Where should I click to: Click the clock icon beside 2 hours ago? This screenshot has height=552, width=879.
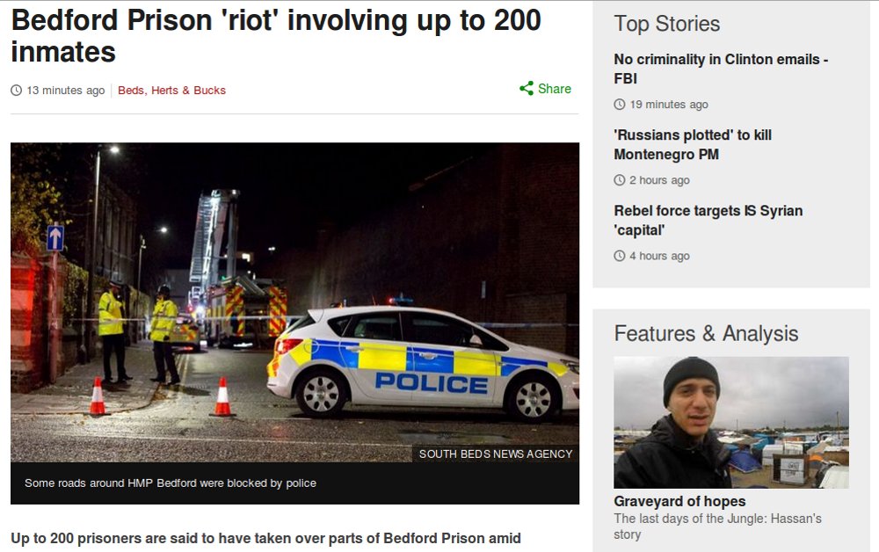point(620,180)
